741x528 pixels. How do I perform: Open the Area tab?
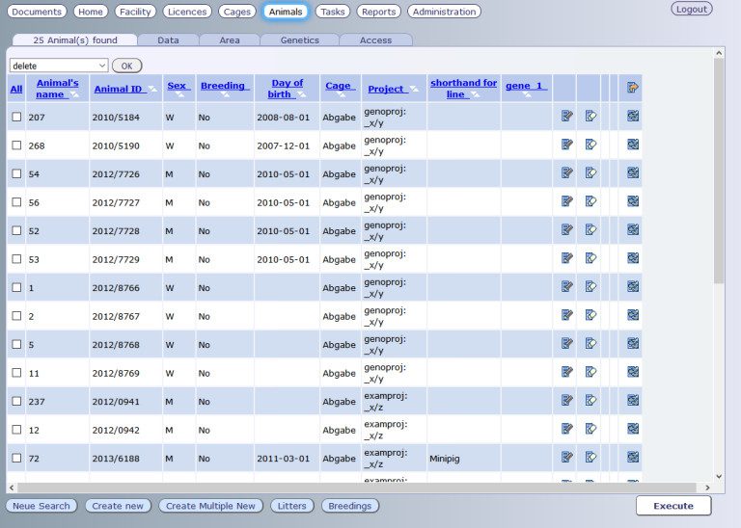pos(230,40)
